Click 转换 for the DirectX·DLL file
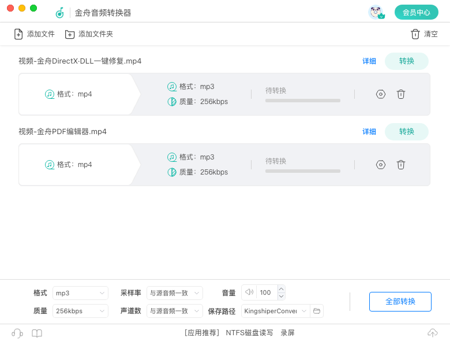Viewport: 450px width, 341px height. pos(407,61)
